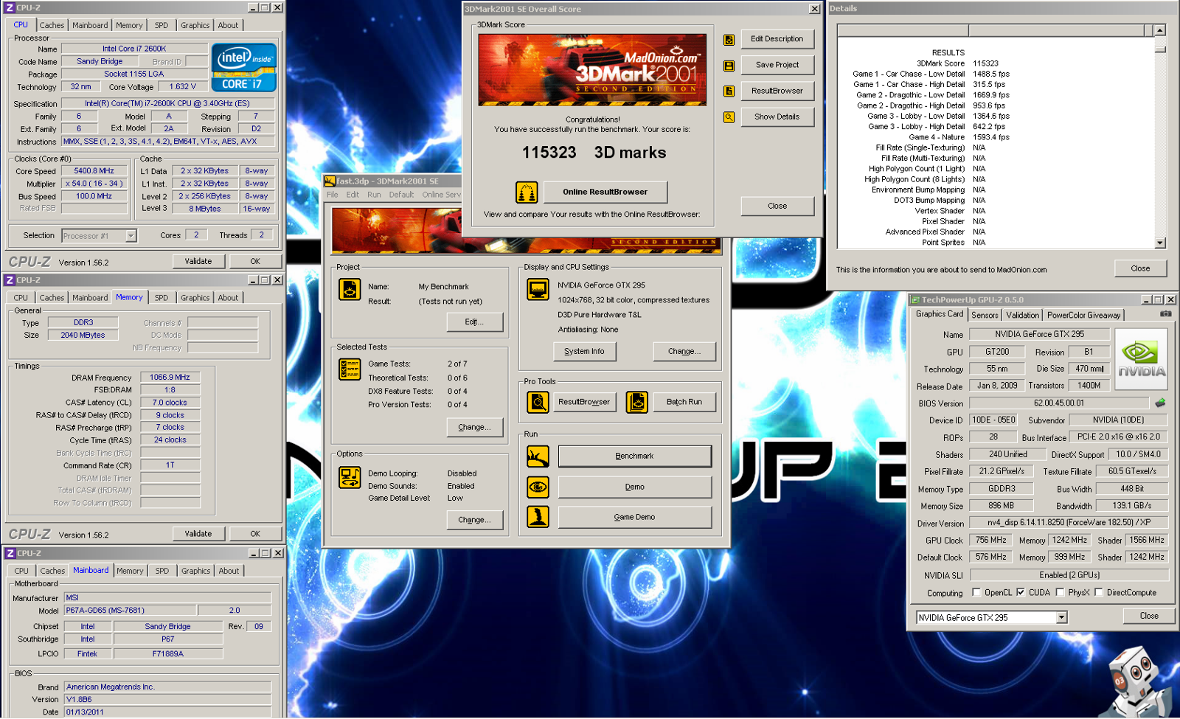1180x719 pixels.
Task: Open PowerColor Giveaway tab
Action: click(1083, 315)
